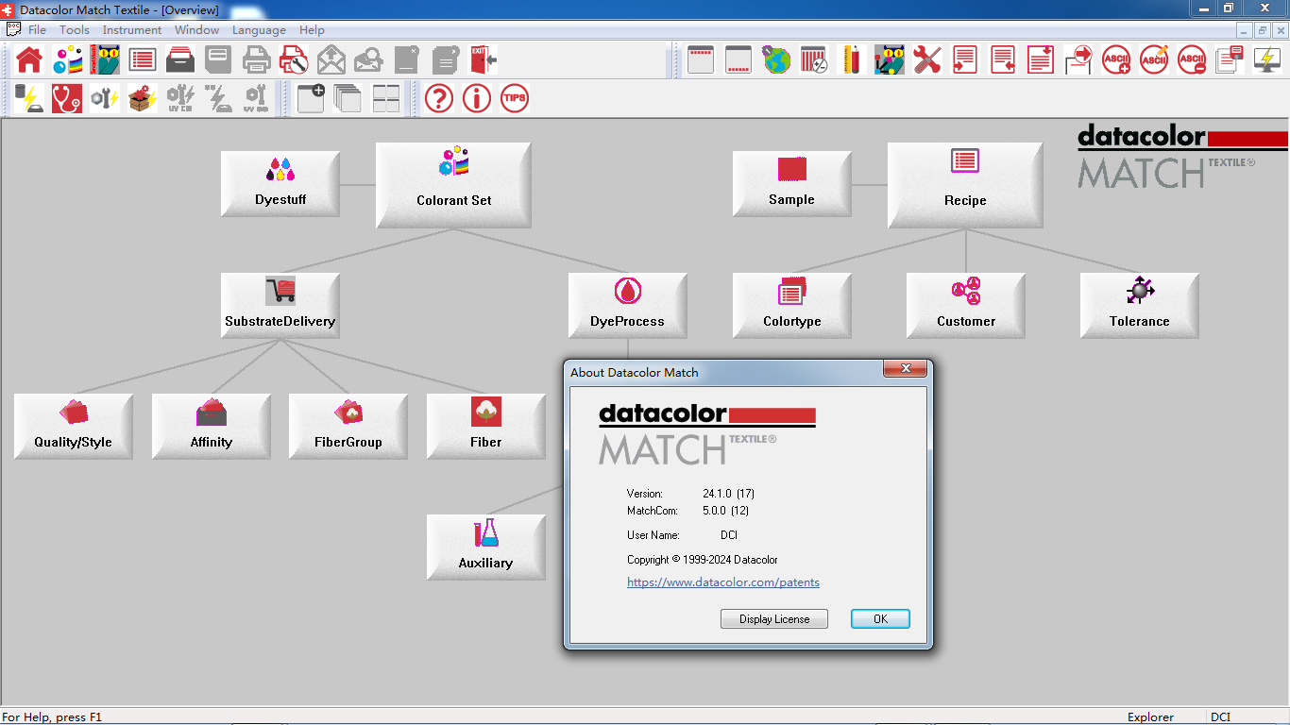Open new window icon with plus
This screenshot has width=1290, height=725.
(x=311, y=98)
